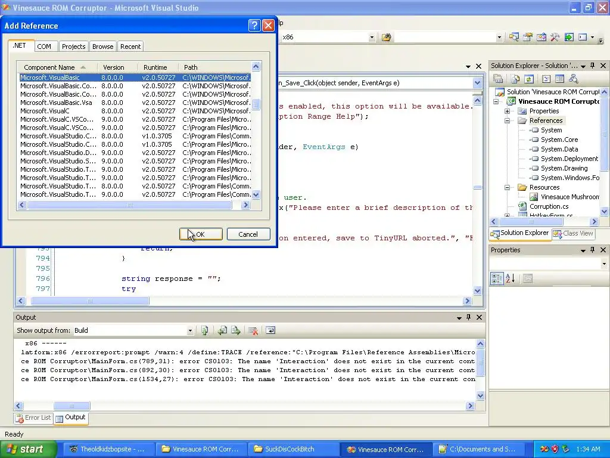Pin the Output panel with auto-hide icon
This screenshot has width=610, height=458.
pos(468,317)
